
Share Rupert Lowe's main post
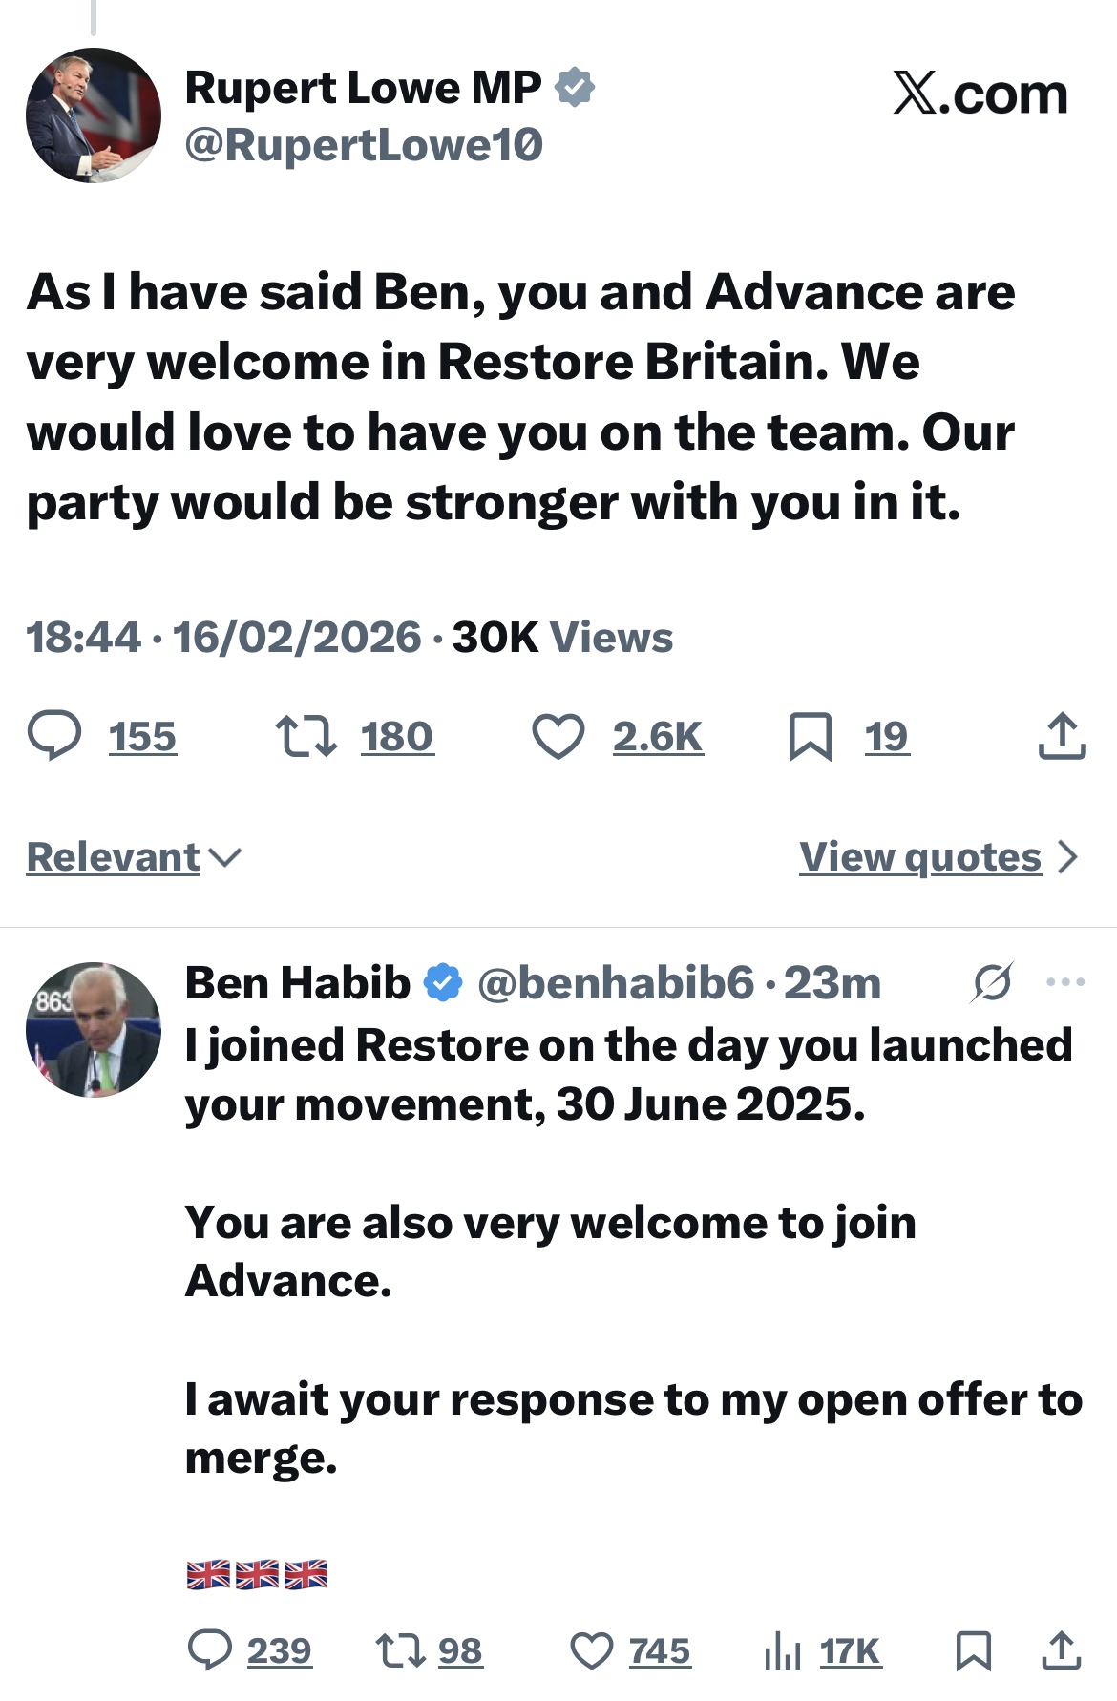pos(1062,737)
